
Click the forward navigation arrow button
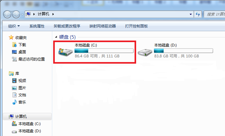point(16,14)
